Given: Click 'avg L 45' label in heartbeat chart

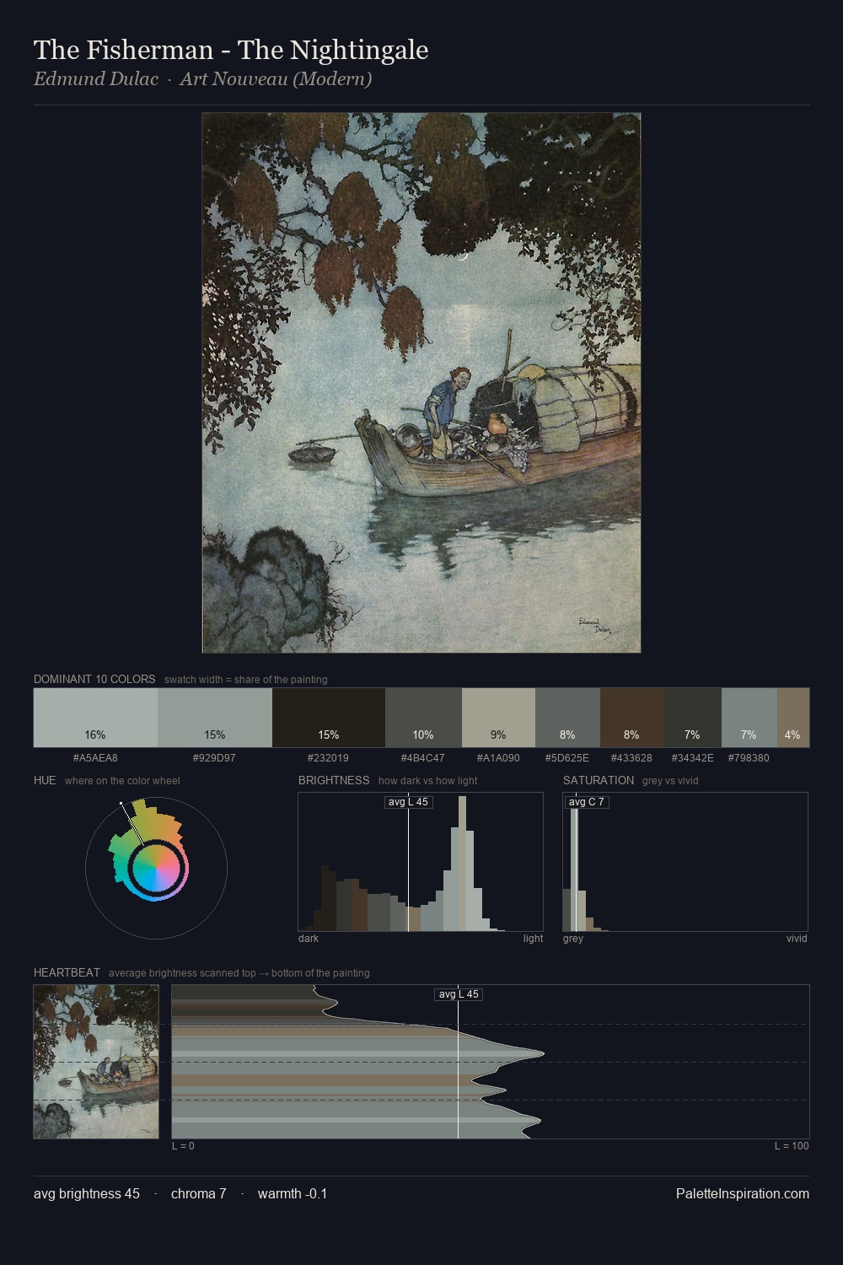Looking at the screenshot, I should pyautogui.click(x=459, y=994).
